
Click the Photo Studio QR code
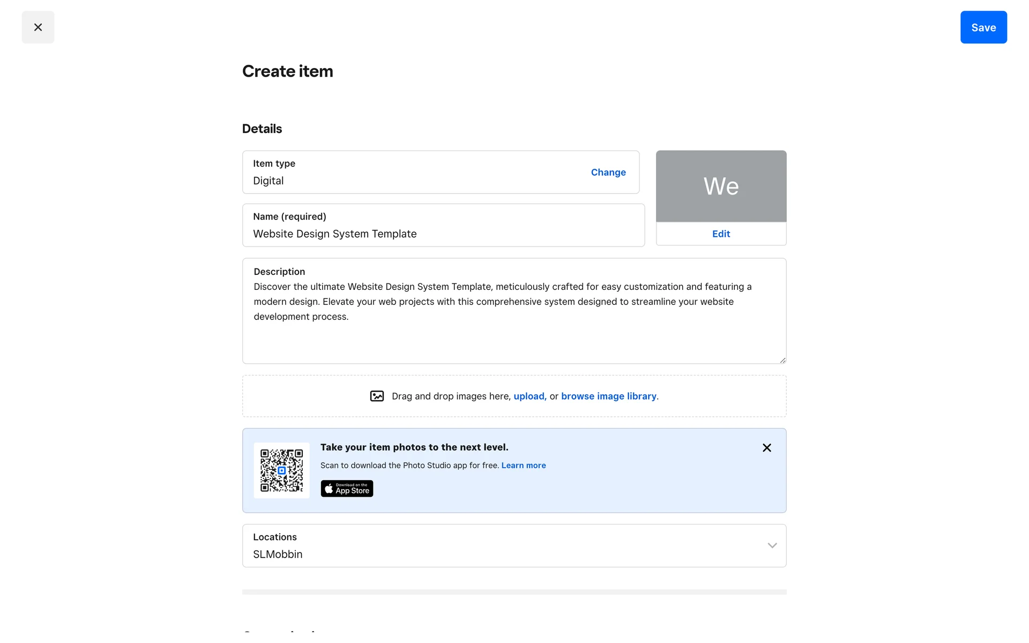281,470
